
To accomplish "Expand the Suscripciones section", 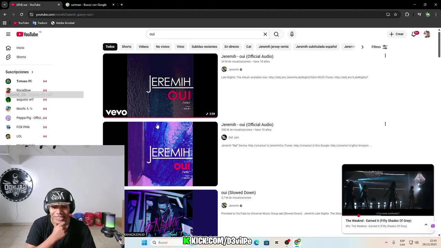I will coord(20,72).
